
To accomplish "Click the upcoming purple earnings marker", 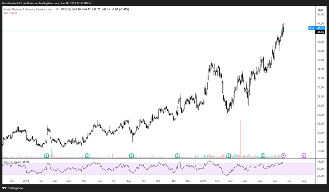I will coord(304,156).
